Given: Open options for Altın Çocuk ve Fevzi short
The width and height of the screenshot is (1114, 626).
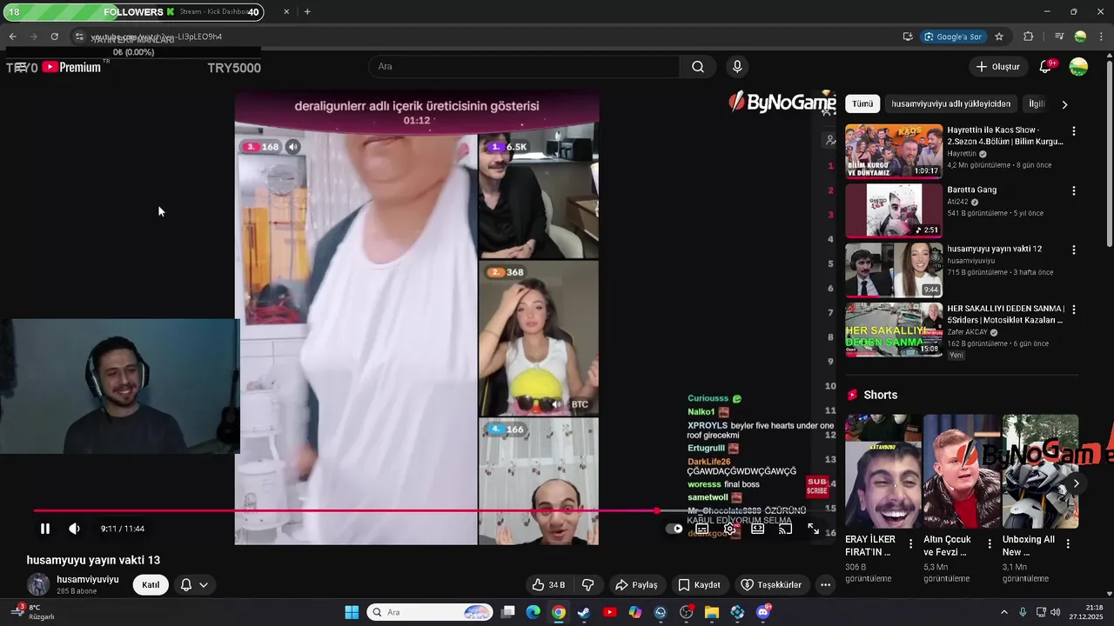Looking at the screenshot, I should (989, 544).
